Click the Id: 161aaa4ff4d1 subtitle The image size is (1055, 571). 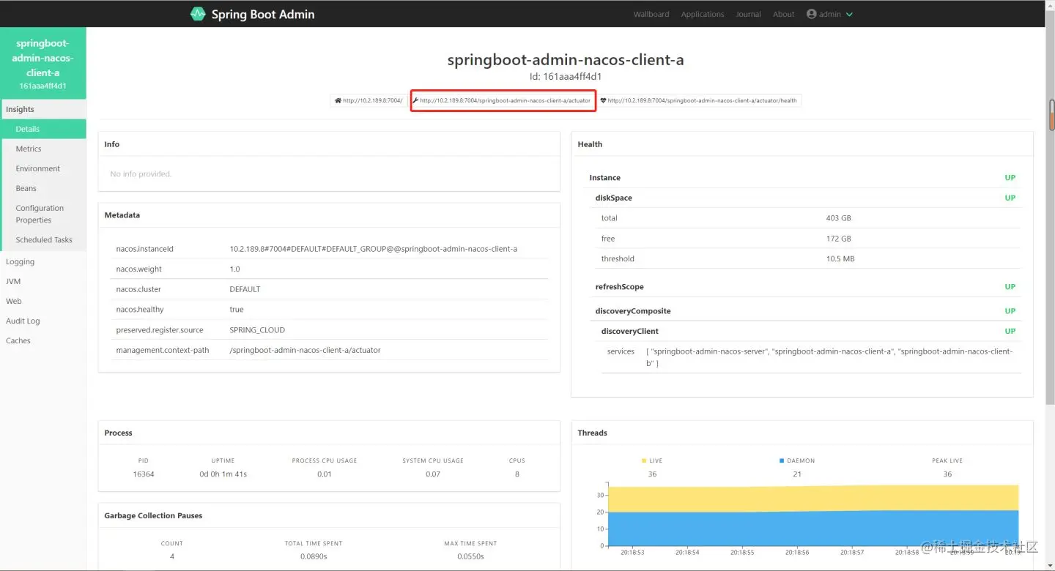tap(566, 76)
